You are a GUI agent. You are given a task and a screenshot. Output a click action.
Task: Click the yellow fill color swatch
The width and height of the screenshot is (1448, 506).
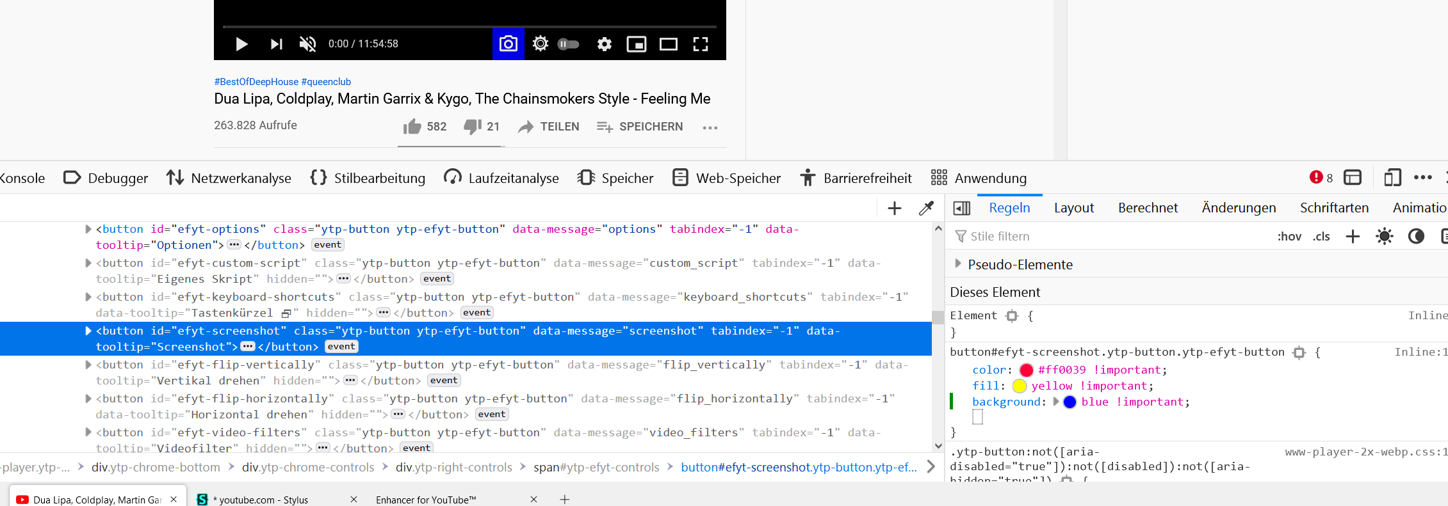point(1020,386)
